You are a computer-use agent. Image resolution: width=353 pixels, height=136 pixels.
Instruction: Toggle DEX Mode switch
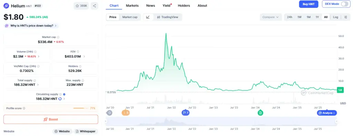(x=344, y=4)
